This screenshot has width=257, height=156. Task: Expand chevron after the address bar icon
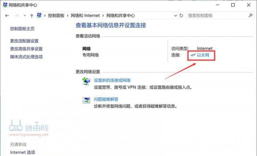point(45,15)
